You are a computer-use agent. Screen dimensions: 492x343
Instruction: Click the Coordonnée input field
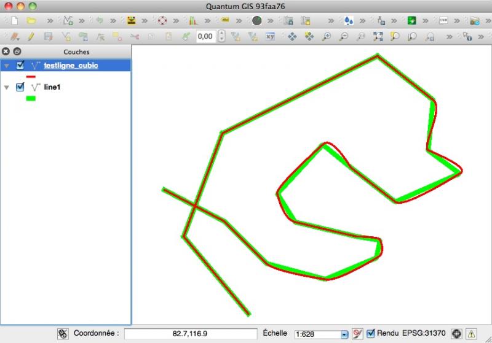[x=190, y=334]
